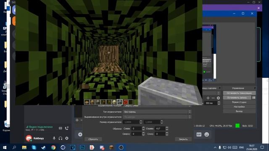
Task: Open the Discord GIF picker
Action: point(199,134)
